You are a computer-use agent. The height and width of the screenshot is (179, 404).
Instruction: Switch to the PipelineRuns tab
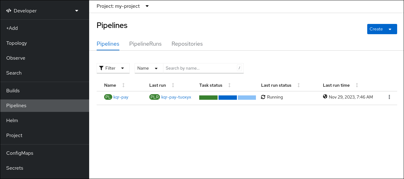tap(145, 44)
